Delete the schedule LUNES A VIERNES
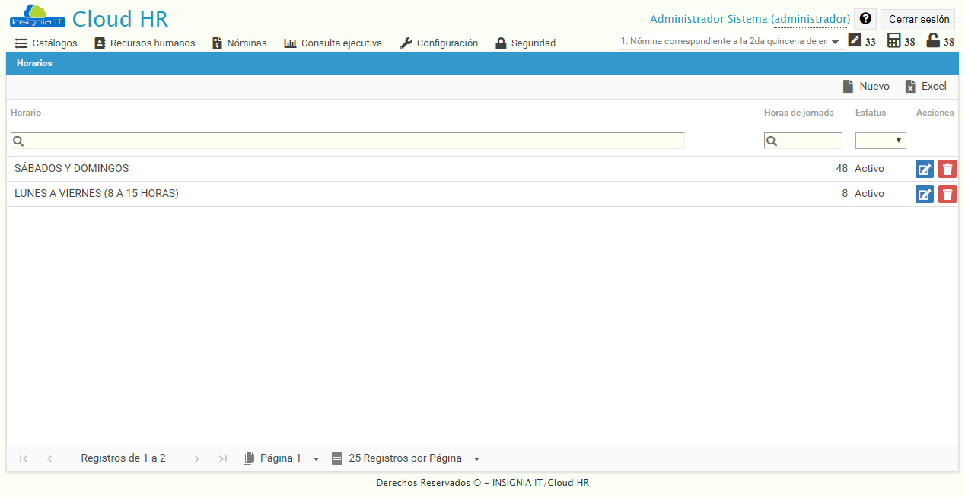 [947, 193]
